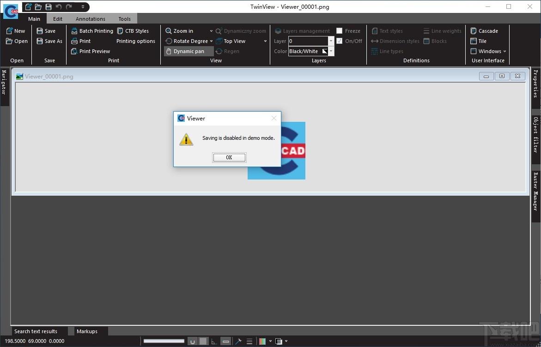The height and width of the screenshot is (347, 541).
Task: Toggle the line weight display icon in status bar
Action: pos(225,341)
